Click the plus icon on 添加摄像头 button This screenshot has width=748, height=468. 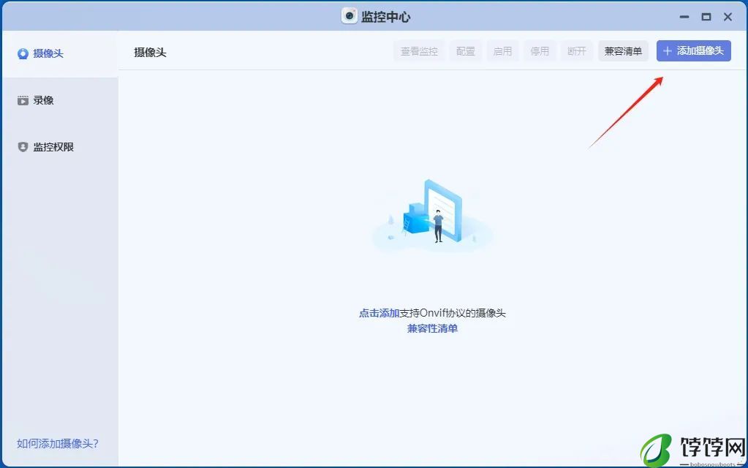668,51
